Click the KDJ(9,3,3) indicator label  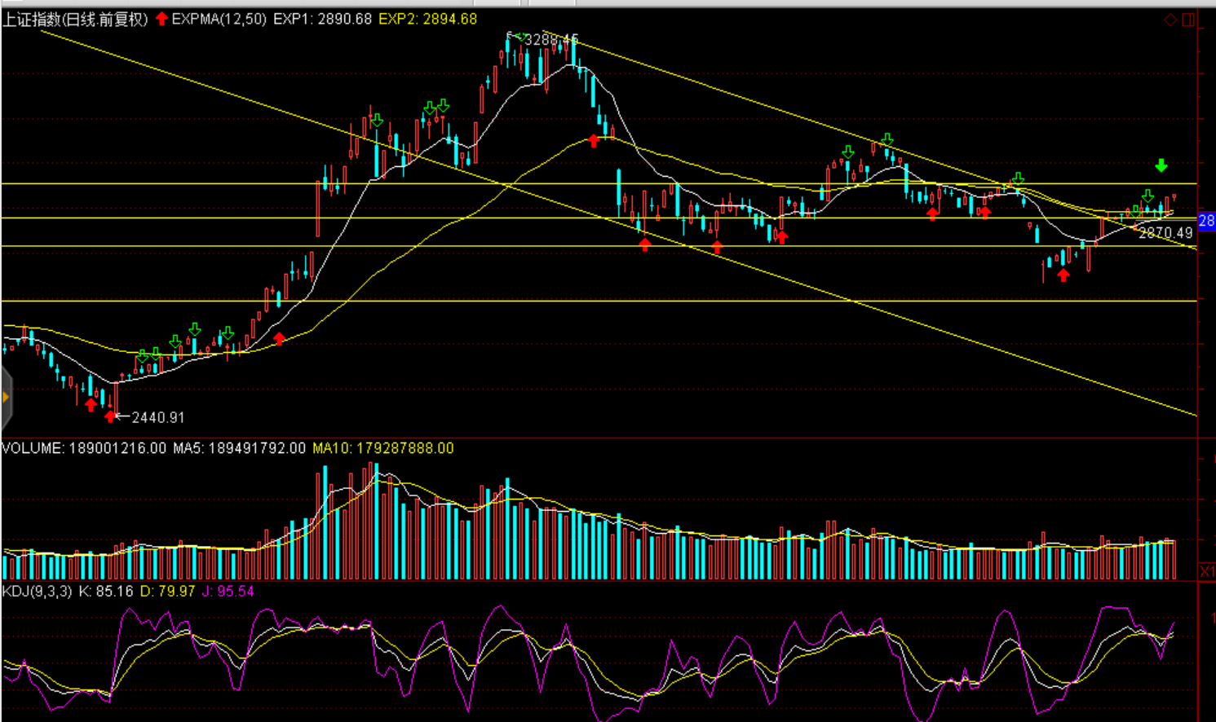(37, 591)
